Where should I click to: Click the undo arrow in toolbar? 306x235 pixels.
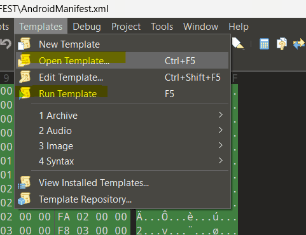[6, 44]
